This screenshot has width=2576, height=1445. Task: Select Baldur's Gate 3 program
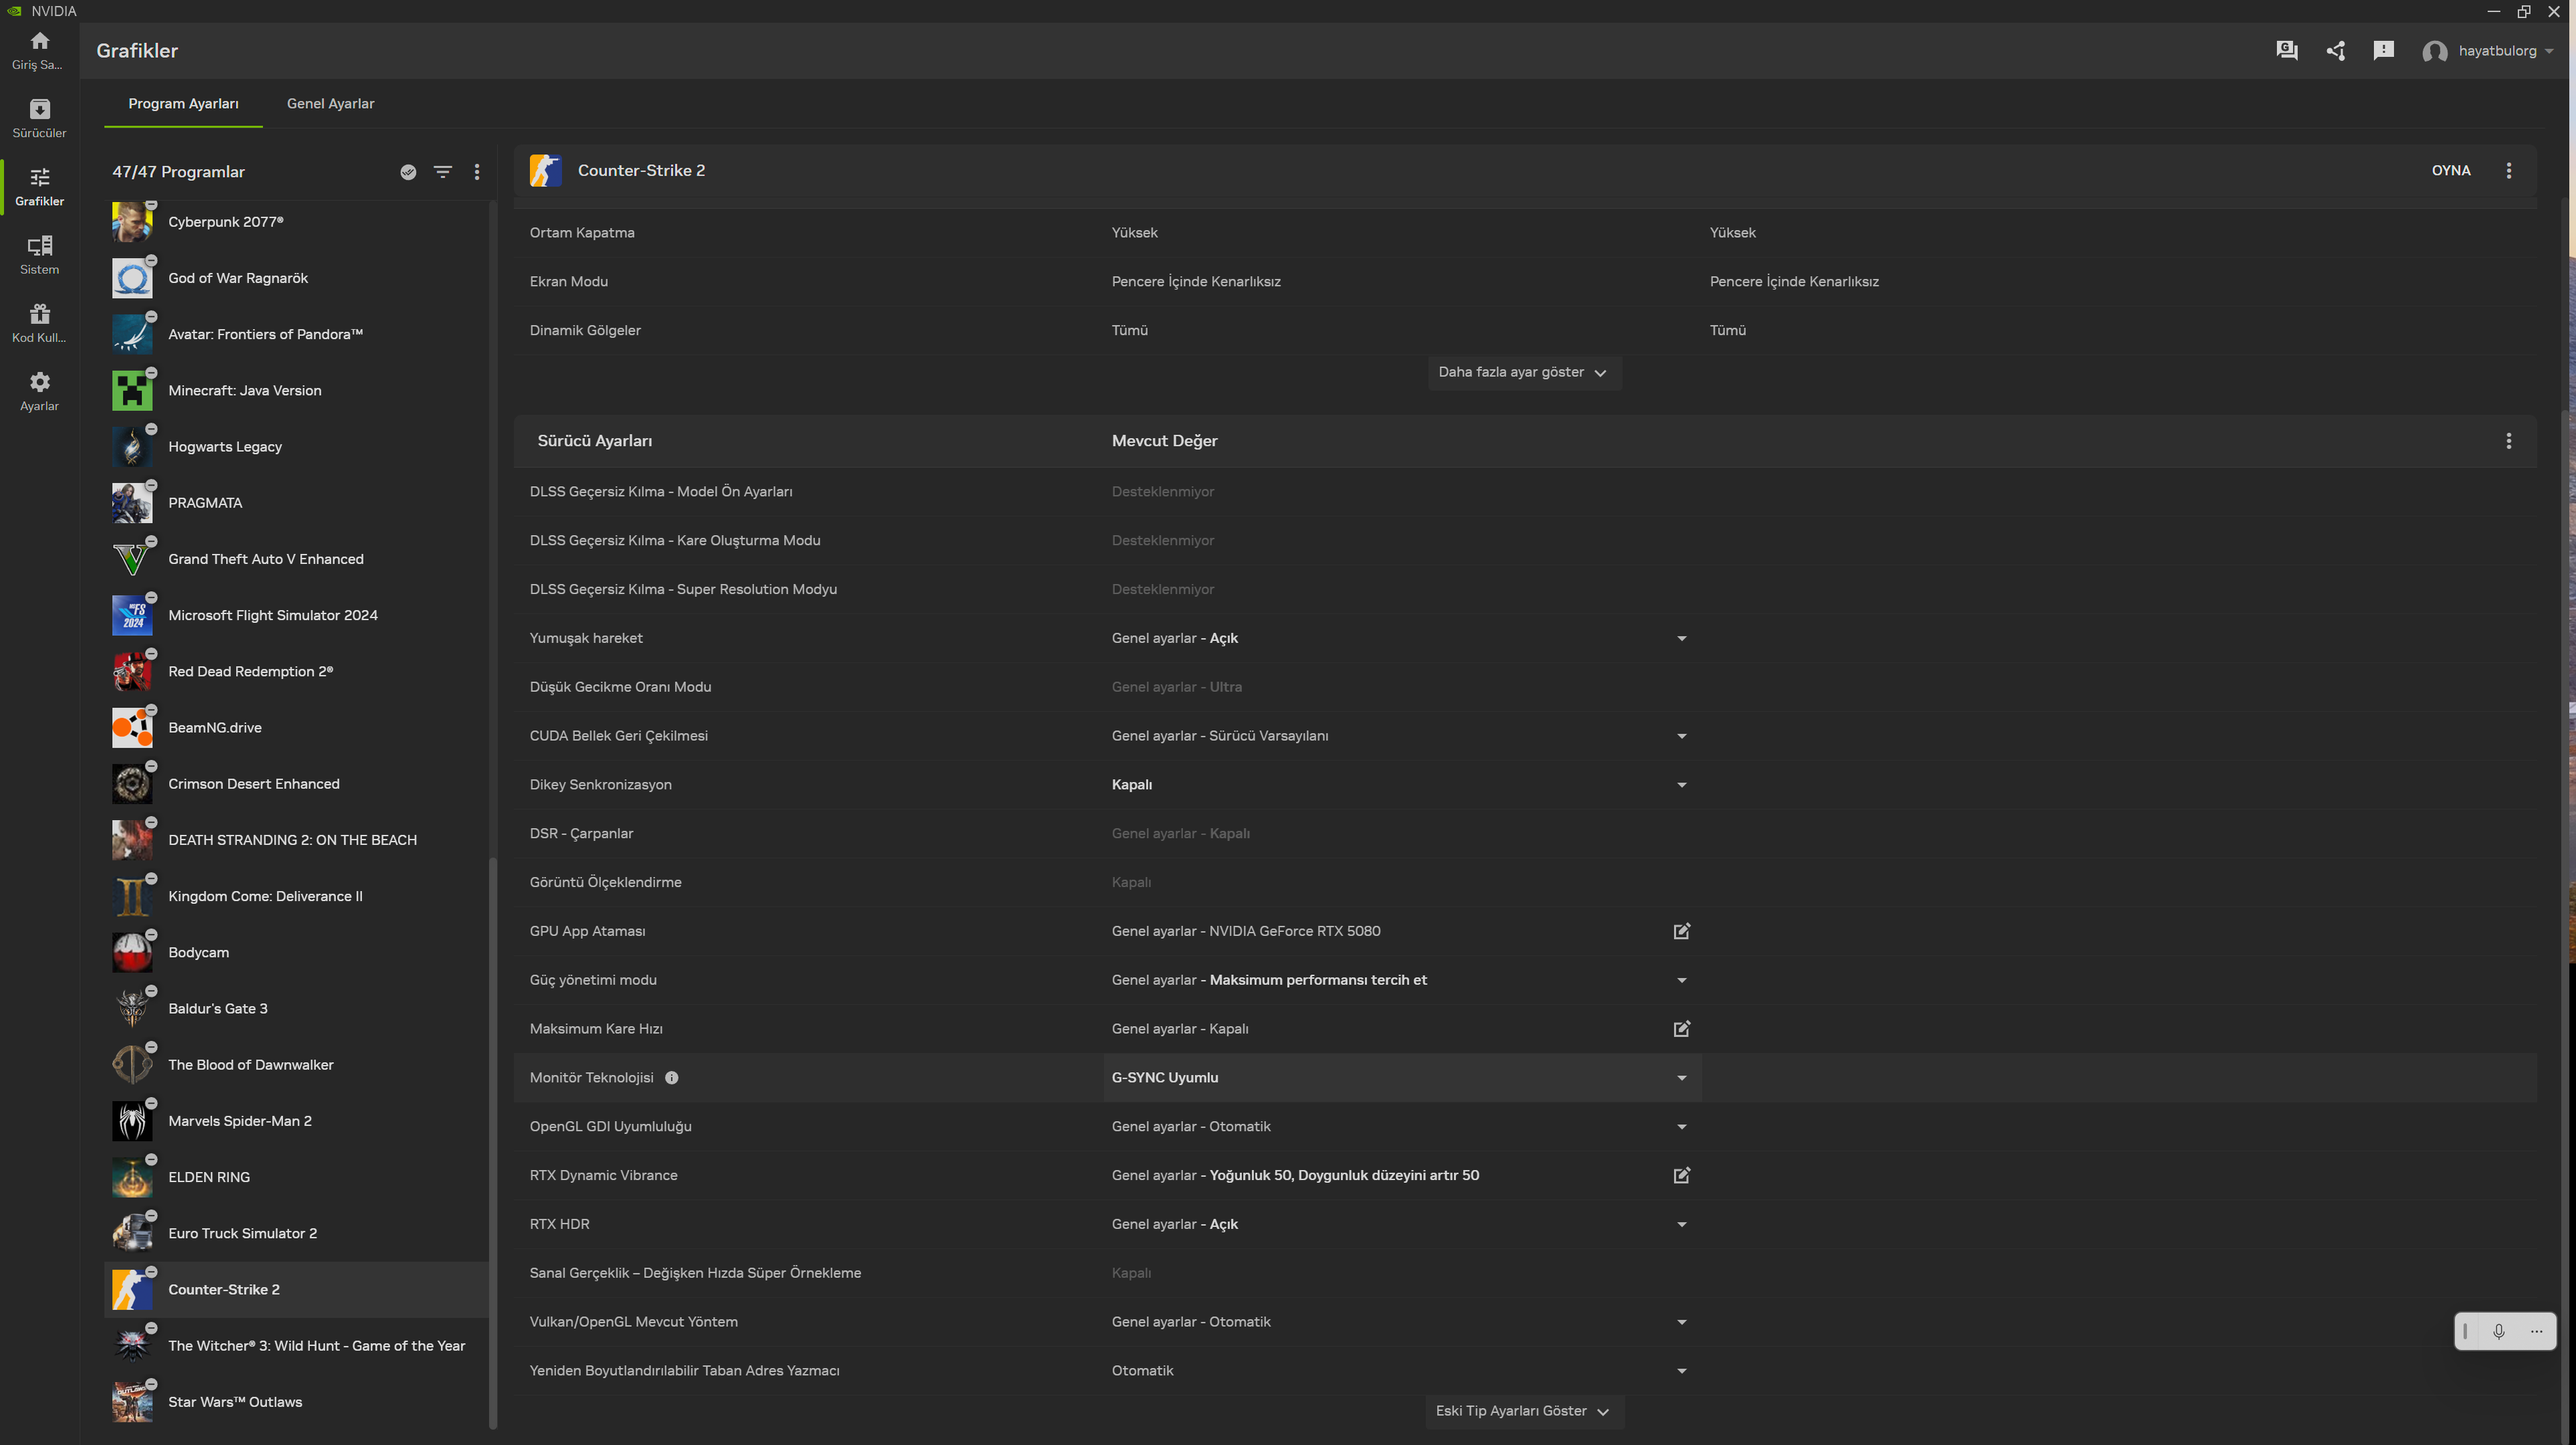pyautogui.click(x=297, y=1008)
